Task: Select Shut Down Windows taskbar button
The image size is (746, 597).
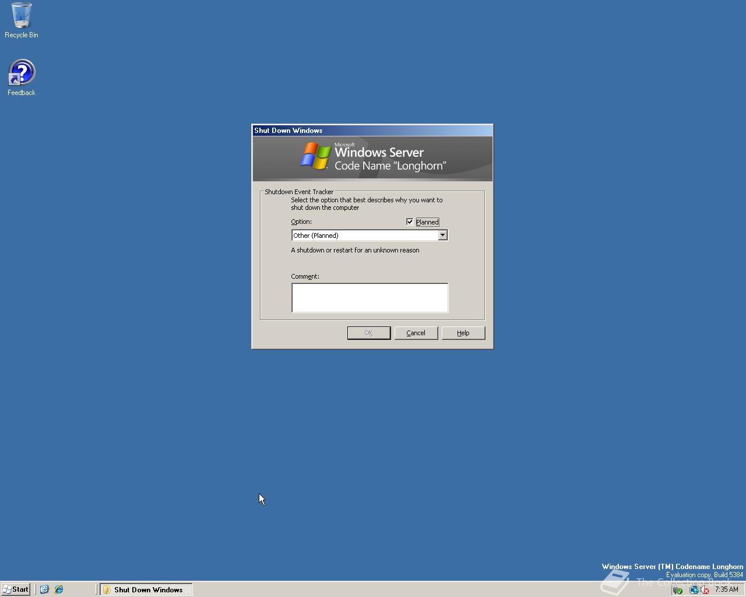Action: [146, 589]
